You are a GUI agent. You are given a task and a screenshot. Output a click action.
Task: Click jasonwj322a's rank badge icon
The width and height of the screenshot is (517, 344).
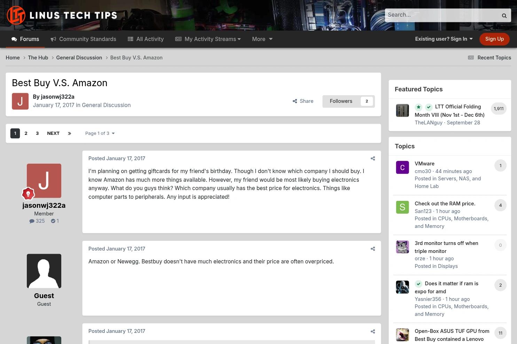[x=28, y=194]
